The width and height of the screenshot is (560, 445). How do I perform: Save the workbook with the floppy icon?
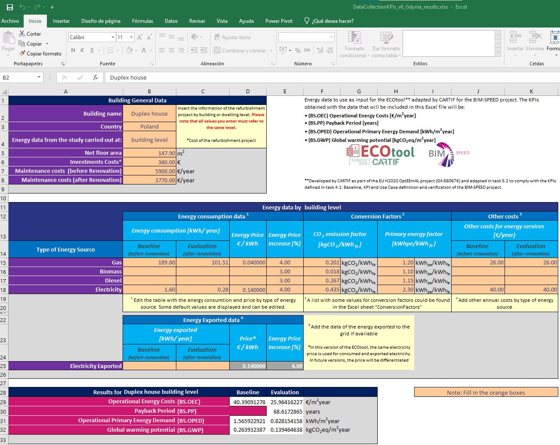coord(9,7)
